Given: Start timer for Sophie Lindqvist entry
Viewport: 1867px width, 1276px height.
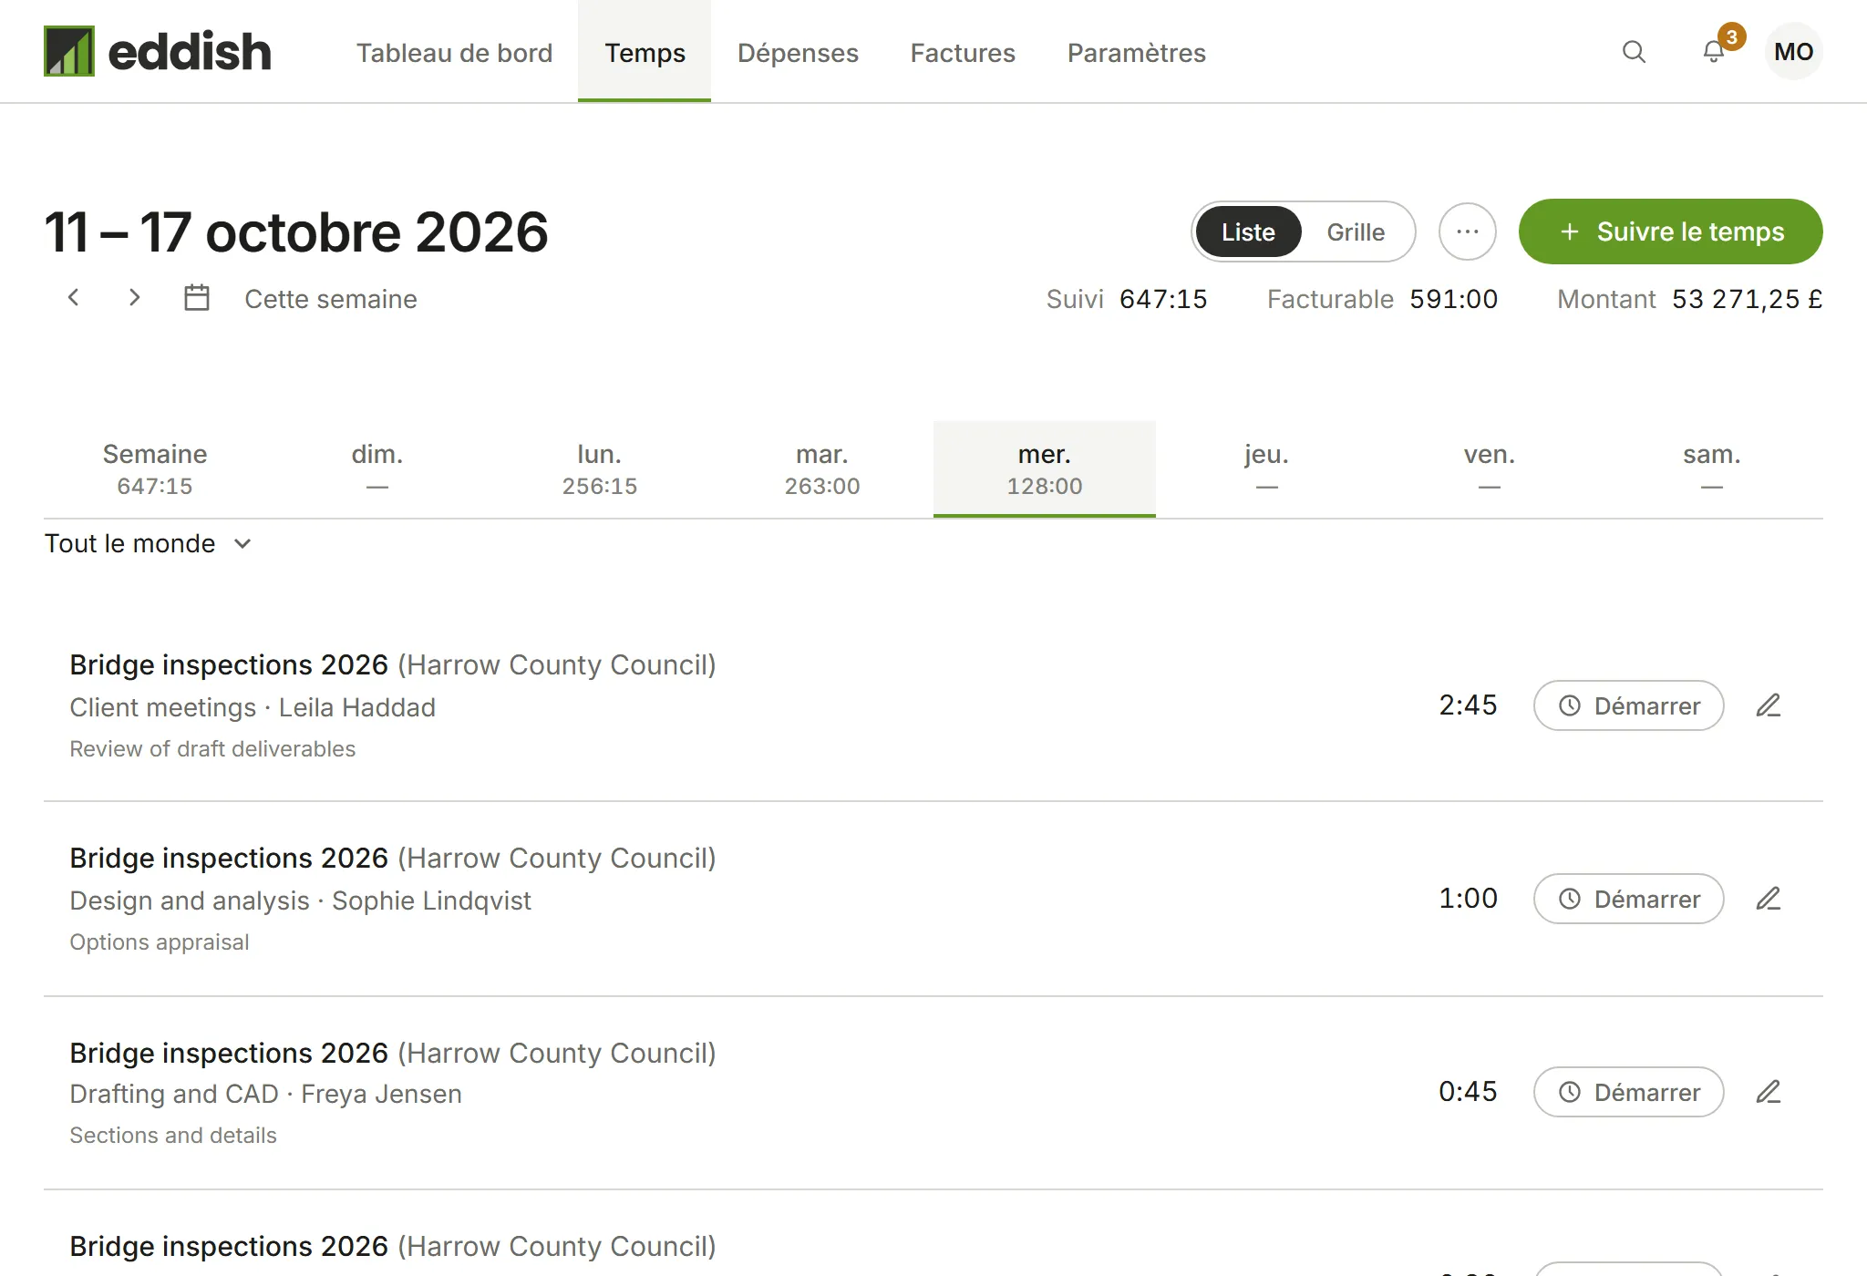Looking at the screenshot, I should (1628, 899).
